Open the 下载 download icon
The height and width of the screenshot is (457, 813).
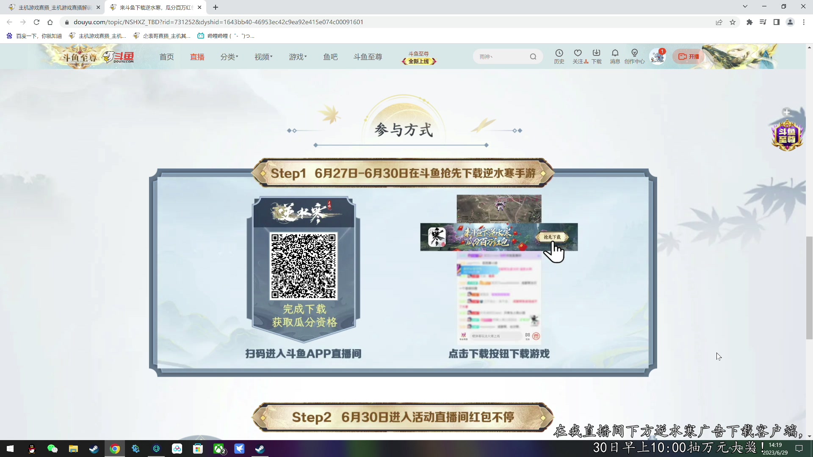pos(596,56)
